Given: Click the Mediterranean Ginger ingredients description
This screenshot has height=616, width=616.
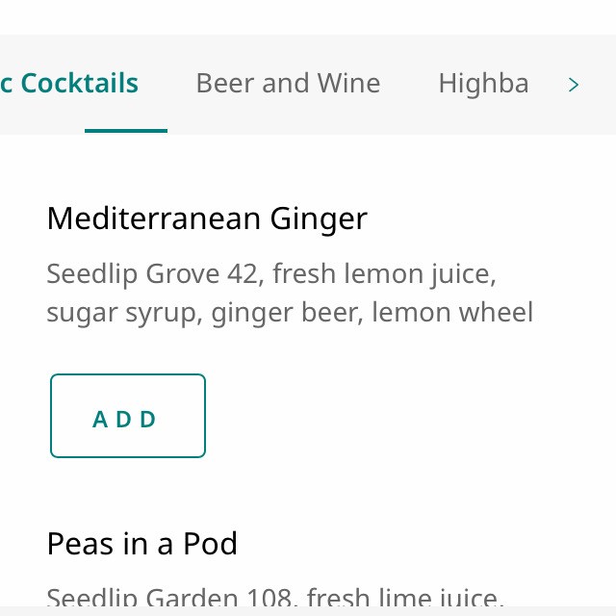Looking at the screenshot, I should (289, 294).
